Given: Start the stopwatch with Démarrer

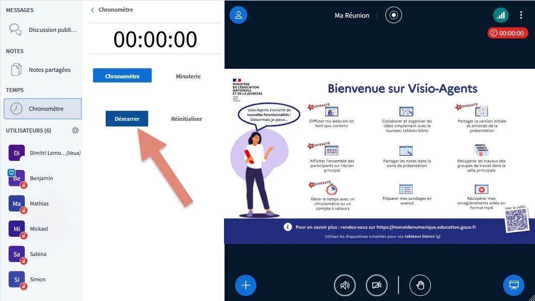Looking at the screenshot, I should [x=127, y=119].
